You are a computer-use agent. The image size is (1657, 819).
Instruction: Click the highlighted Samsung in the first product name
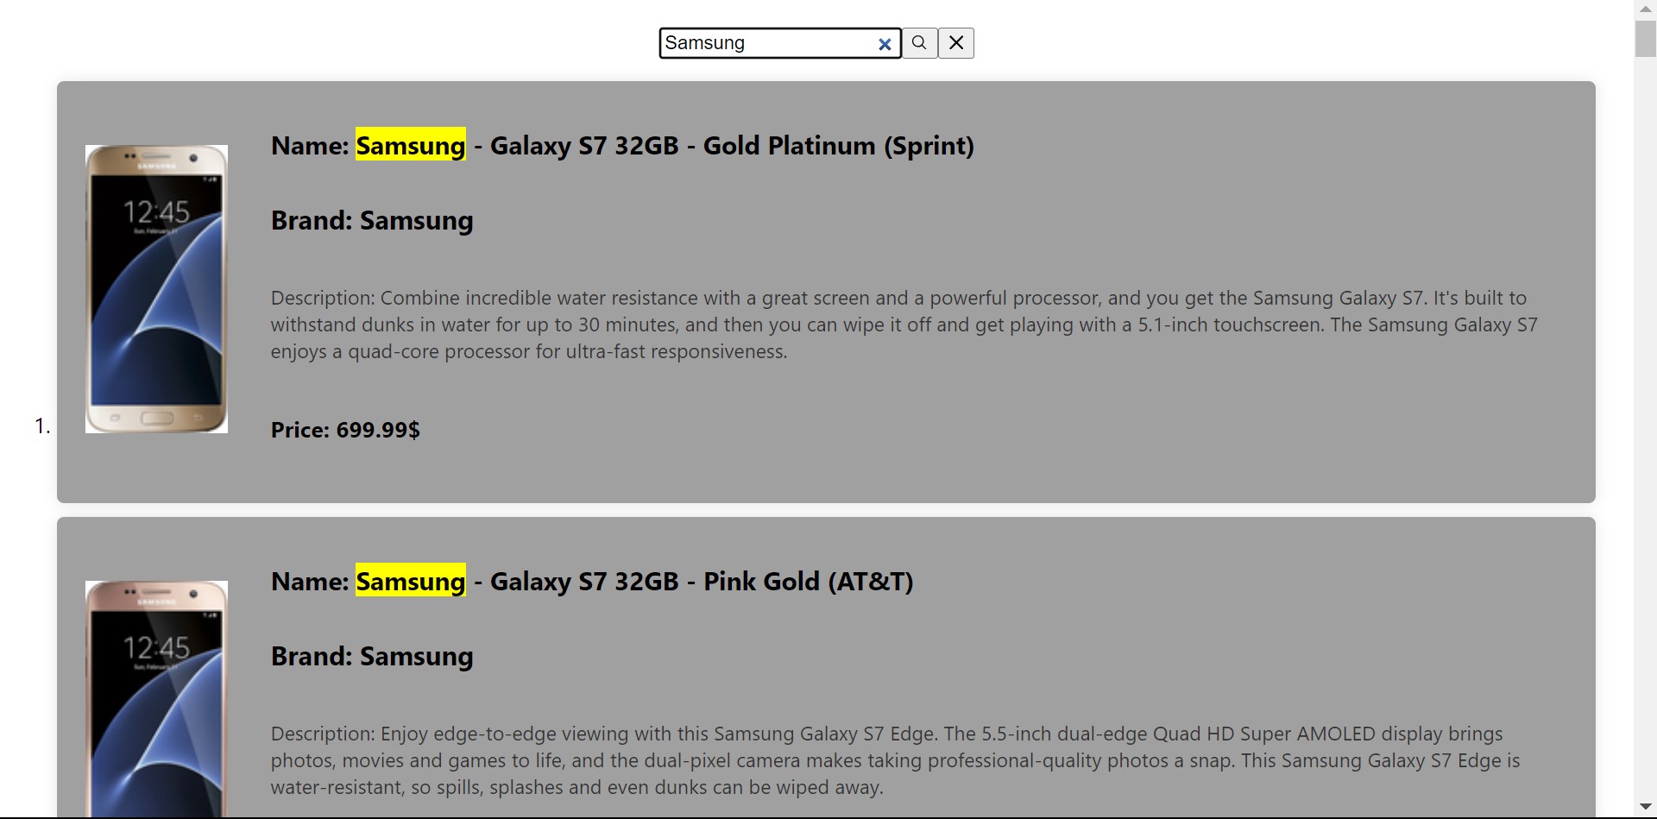(411, 146)
